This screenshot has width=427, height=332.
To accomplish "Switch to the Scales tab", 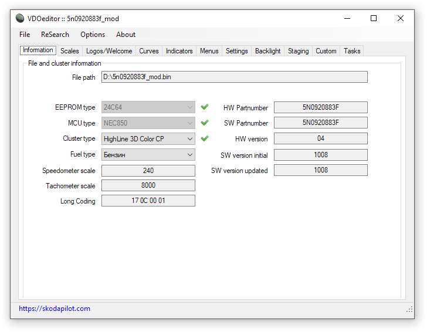I will point(69,51).
